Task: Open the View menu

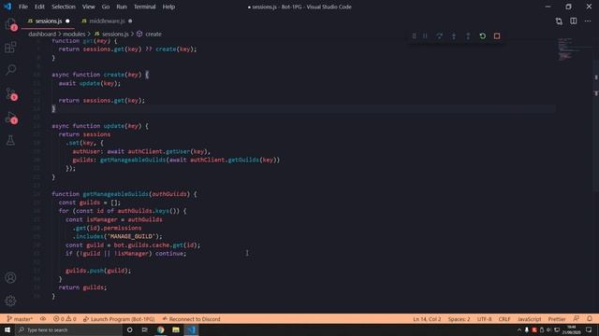Action: click(88, 7)
